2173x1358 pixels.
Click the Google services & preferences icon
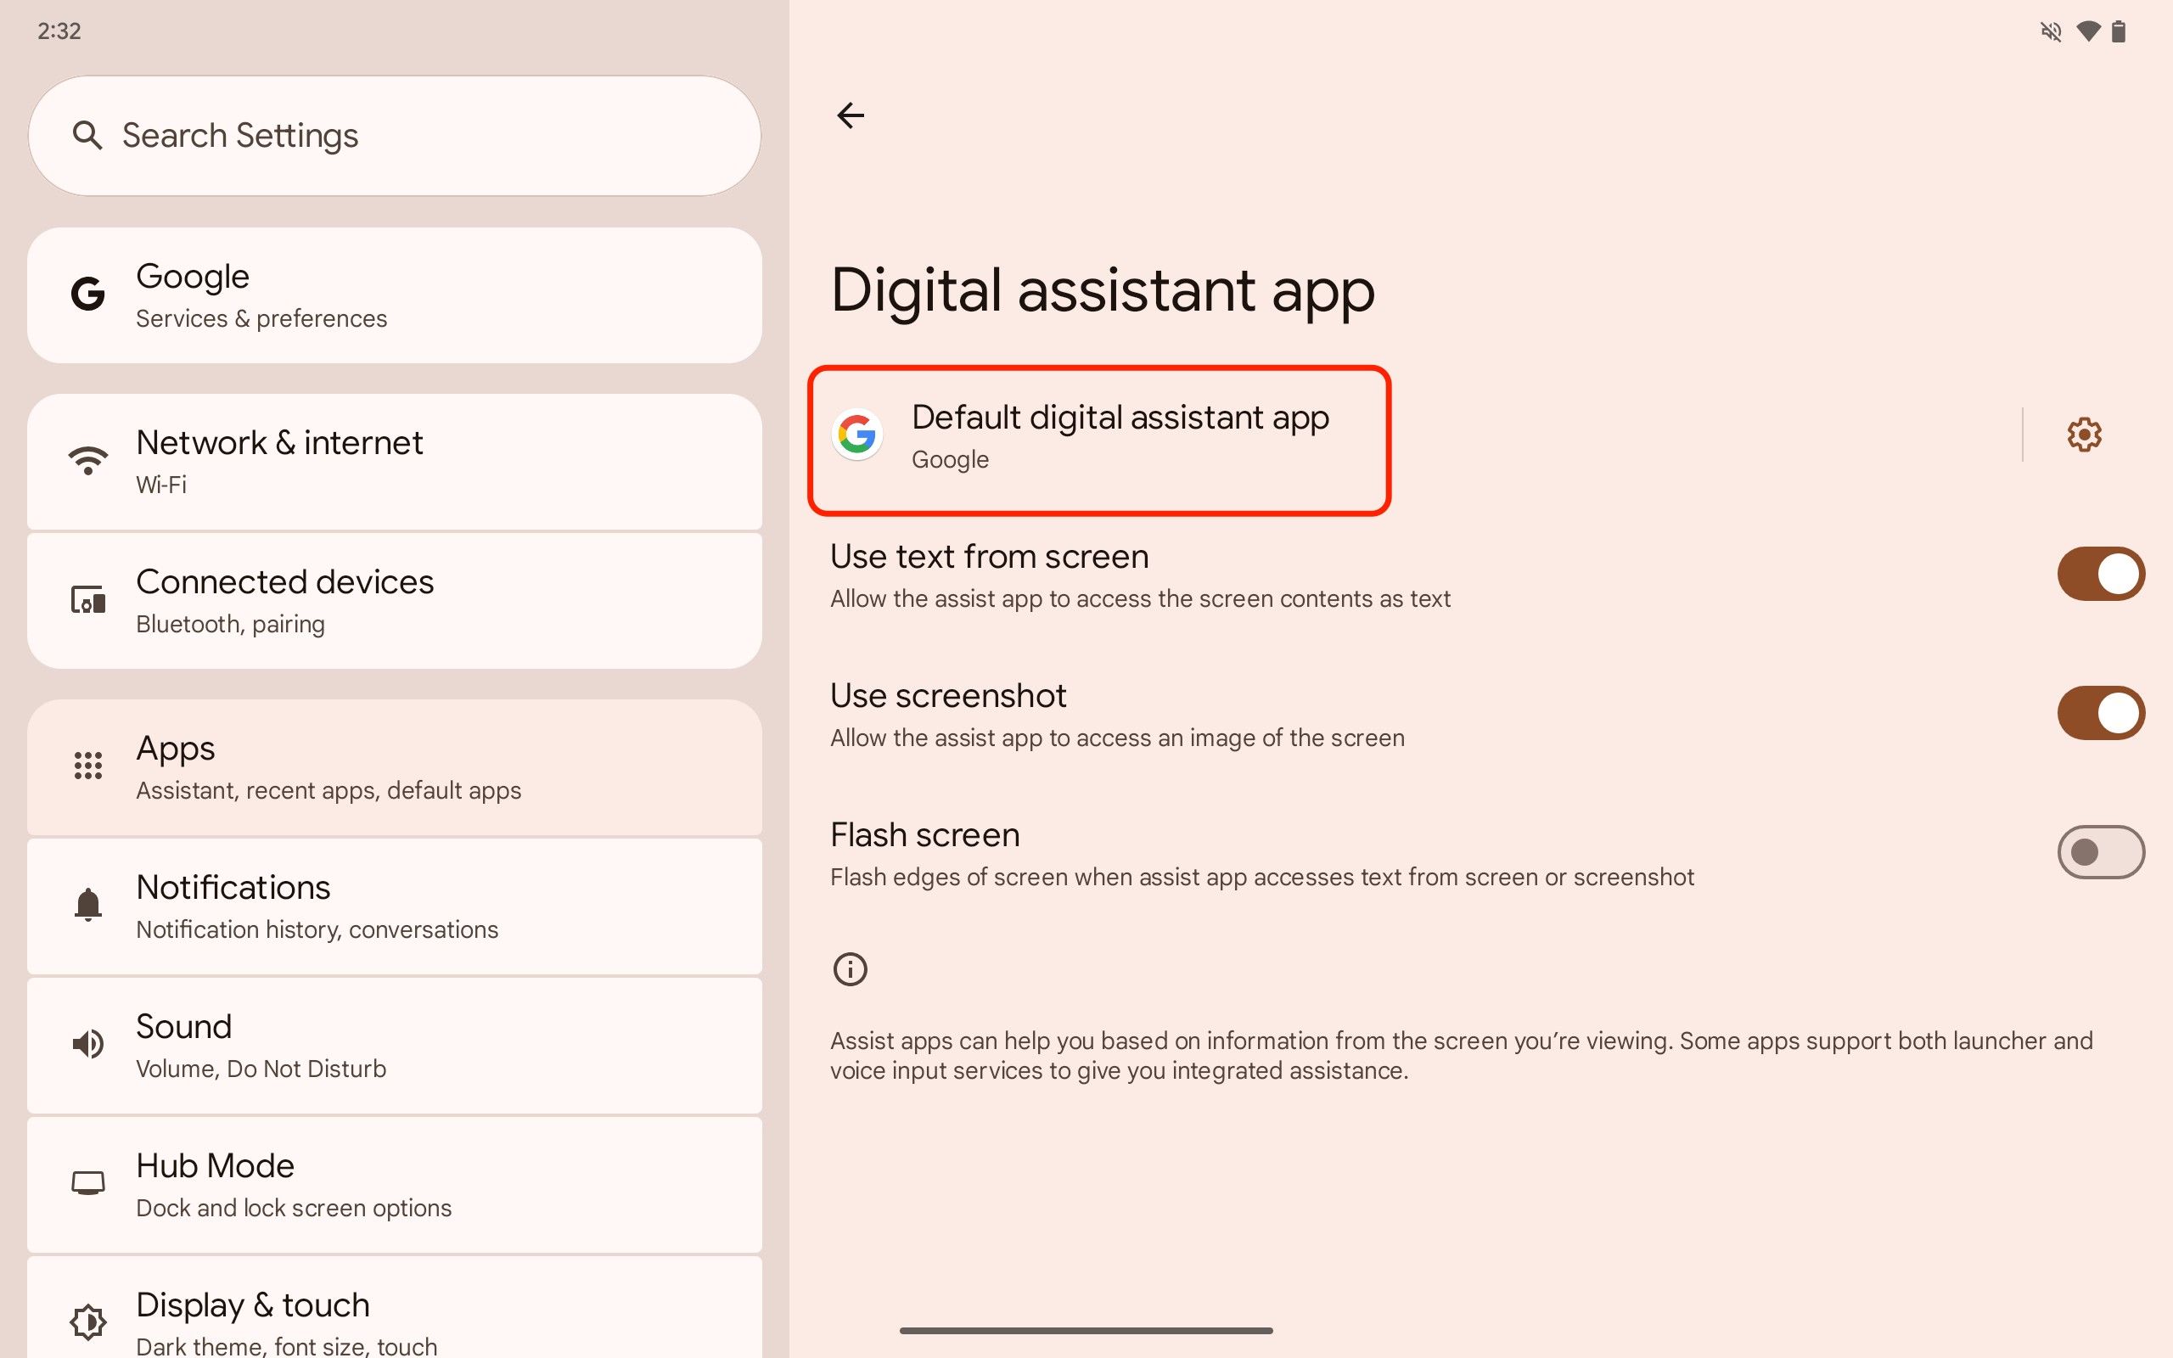click(x=86, y=295)
